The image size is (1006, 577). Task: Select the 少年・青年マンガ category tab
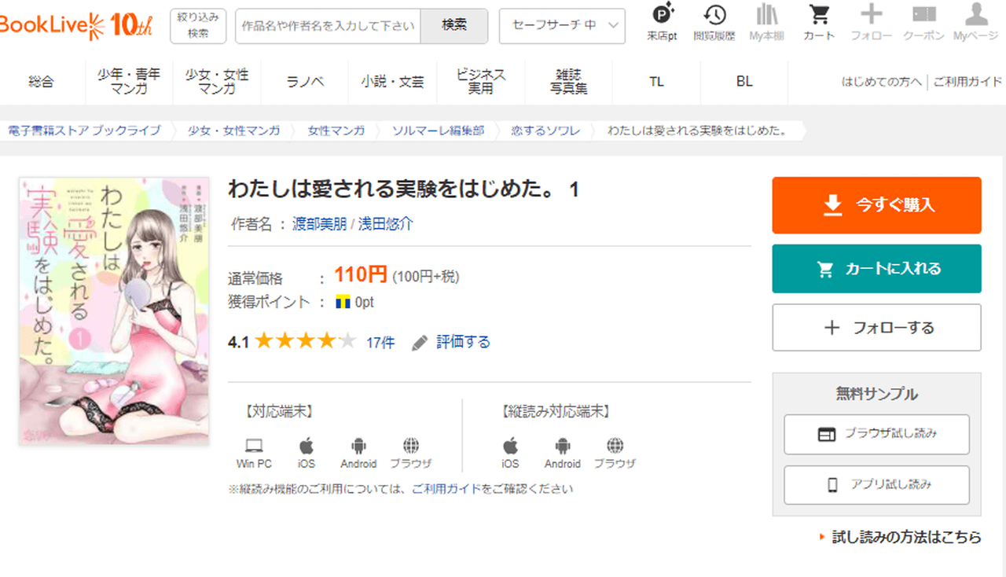(128, 82)
